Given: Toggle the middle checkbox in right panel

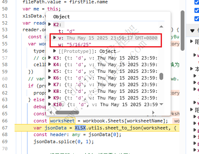Looking at the screenshot, I should [x=197, y=10].
